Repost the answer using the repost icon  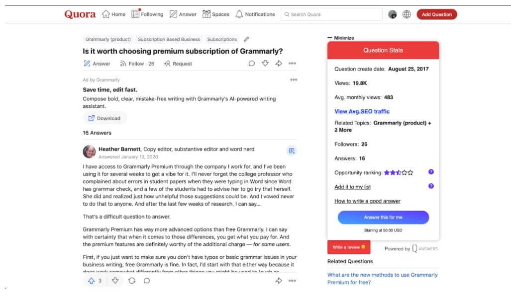point(131,281)
